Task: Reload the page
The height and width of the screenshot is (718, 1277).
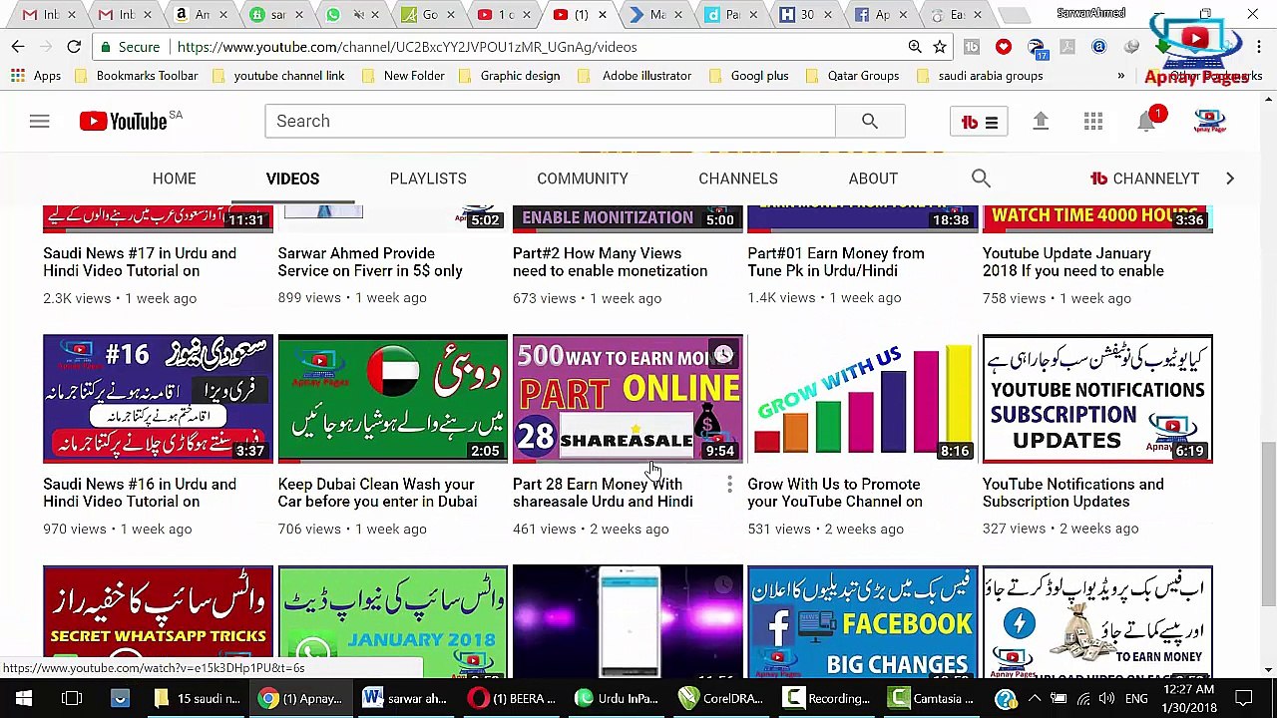Action: [74, 47]
